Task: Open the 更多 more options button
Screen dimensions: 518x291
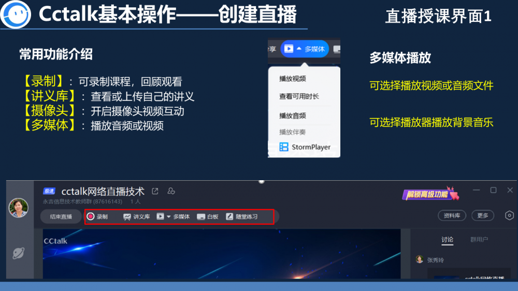Action: 482,215
